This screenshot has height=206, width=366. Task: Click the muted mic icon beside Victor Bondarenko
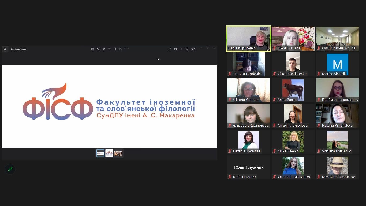click(x=274, y=74)
